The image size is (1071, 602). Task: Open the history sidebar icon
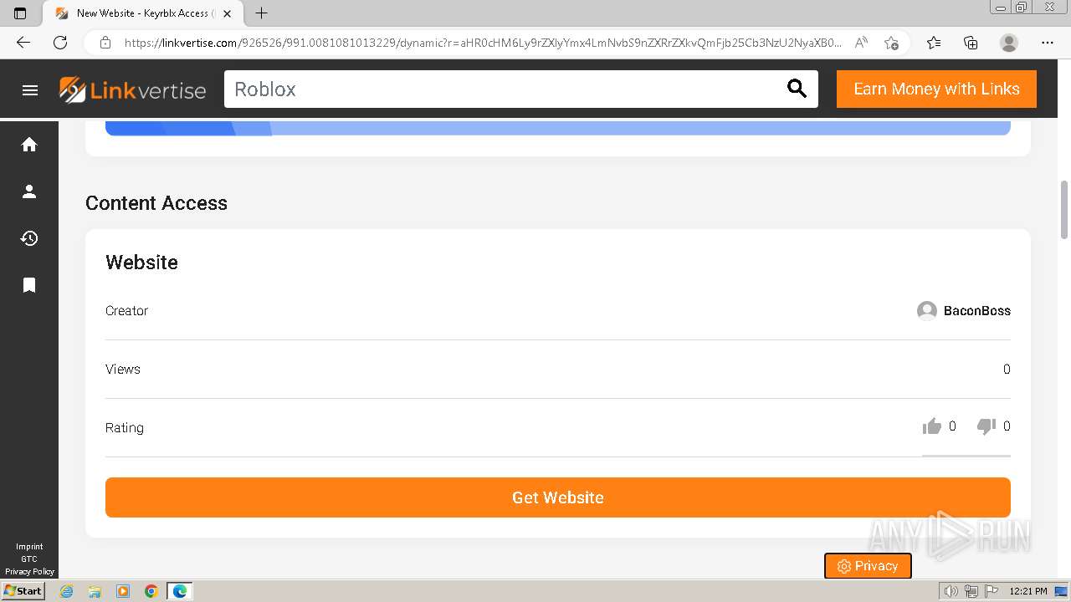point(29,238)
